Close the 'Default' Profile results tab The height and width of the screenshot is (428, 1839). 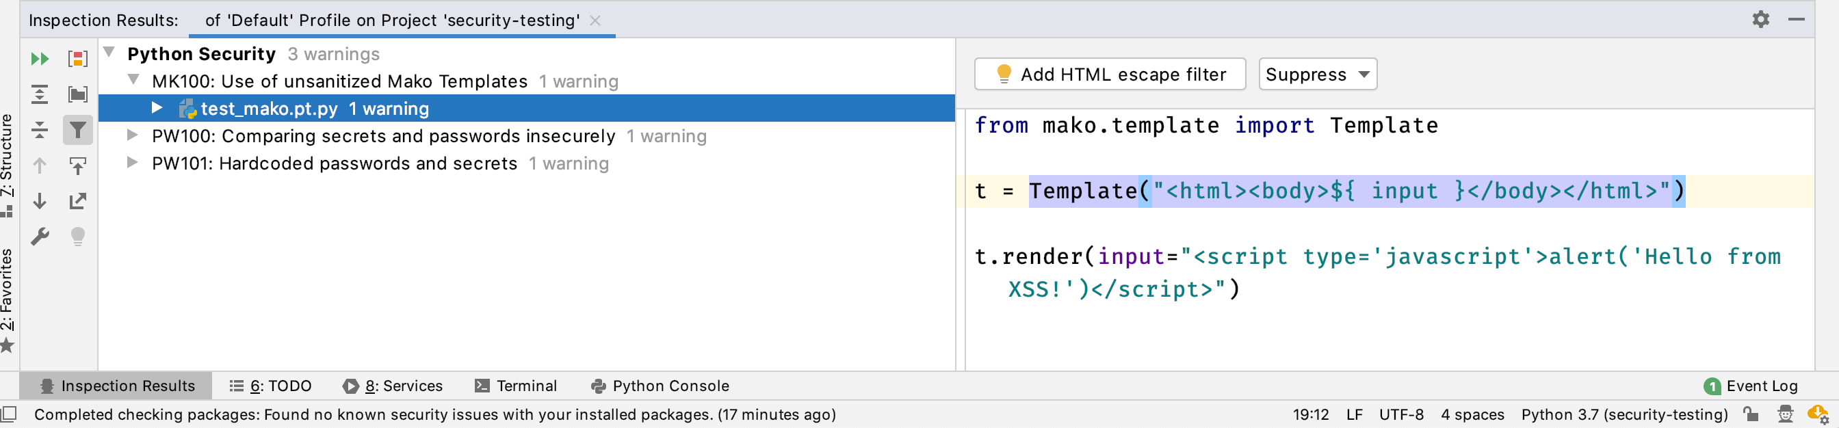coord(595,21)
